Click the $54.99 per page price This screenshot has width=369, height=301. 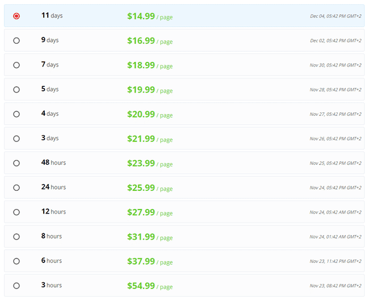click(150, 286)
